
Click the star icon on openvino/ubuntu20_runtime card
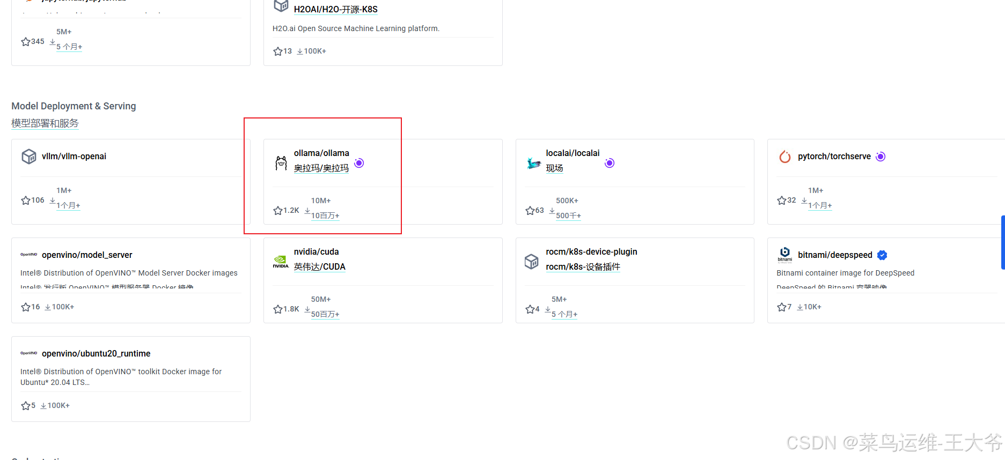click(26, 406)
